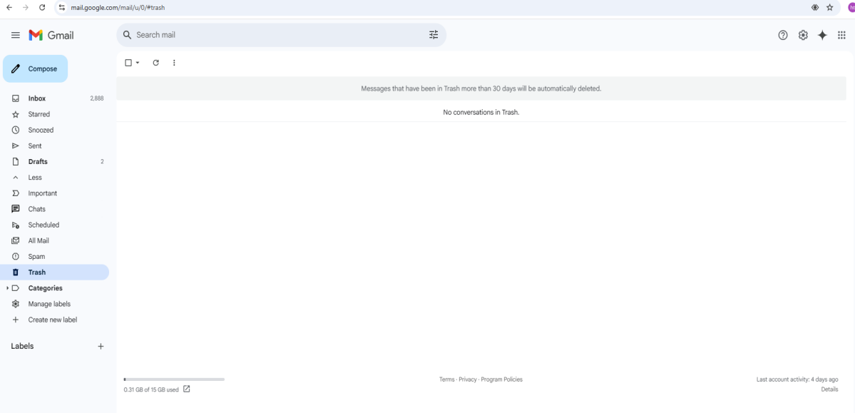
Task: Open the Settings gear icon
Action: tap(803, 35)
